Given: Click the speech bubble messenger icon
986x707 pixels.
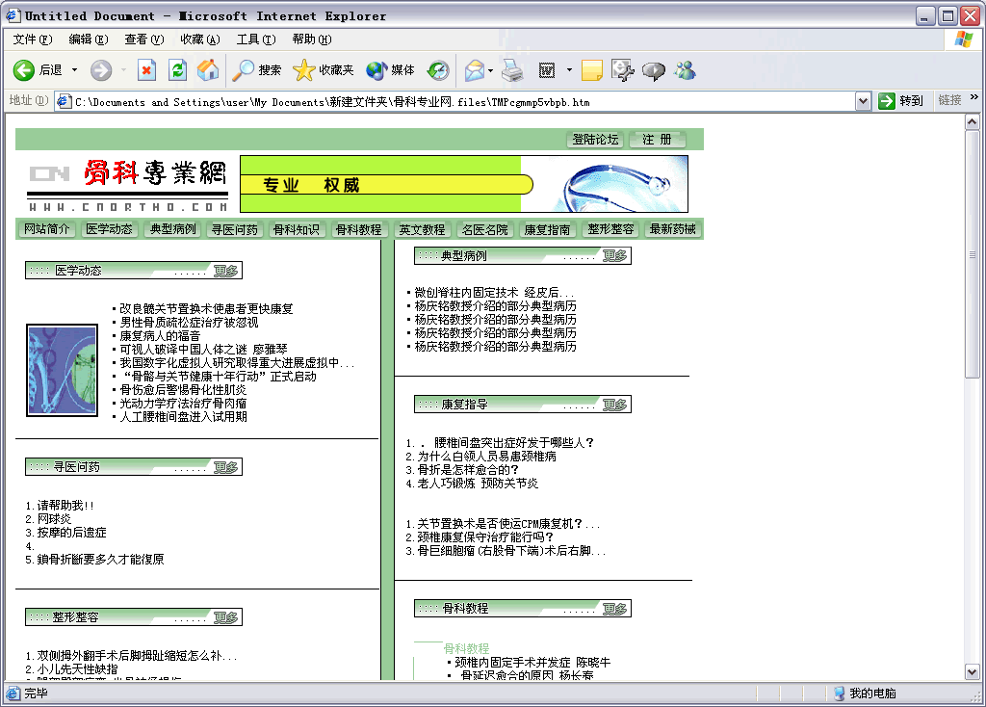Looking at the screenshot, I should pyautogui.click(x=654, y=70).
